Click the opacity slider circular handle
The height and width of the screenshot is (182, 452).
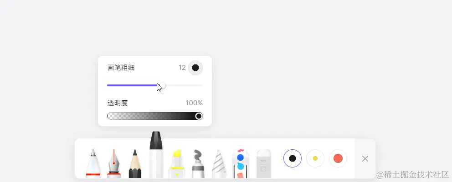(x=199, y=116)
